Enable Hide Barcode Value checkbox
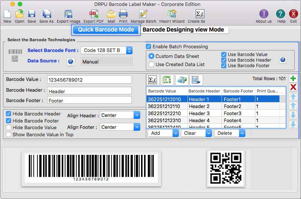The width and height of the screenshot is (301, 199). [9, 127]
